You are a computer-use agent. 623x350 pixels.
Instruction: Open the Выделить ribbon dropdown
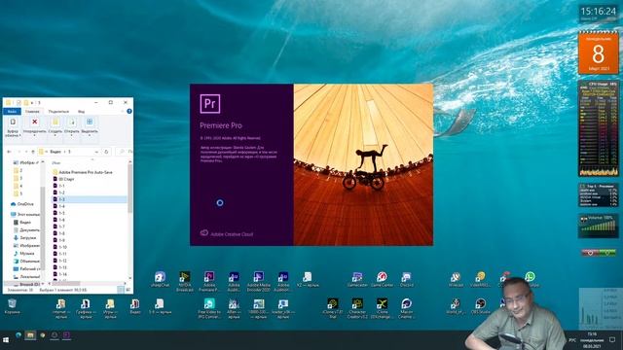pyautogui.click(x=90, y=127)
